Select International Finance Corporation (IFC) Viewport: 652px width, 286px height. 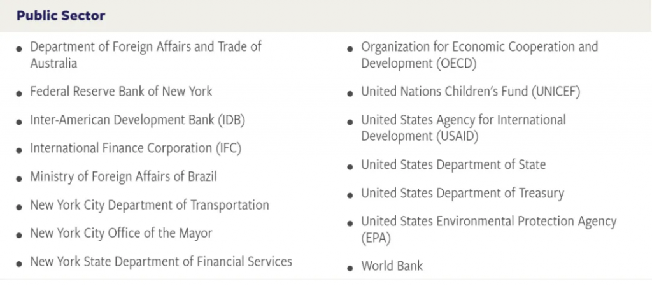pos(136,148)
